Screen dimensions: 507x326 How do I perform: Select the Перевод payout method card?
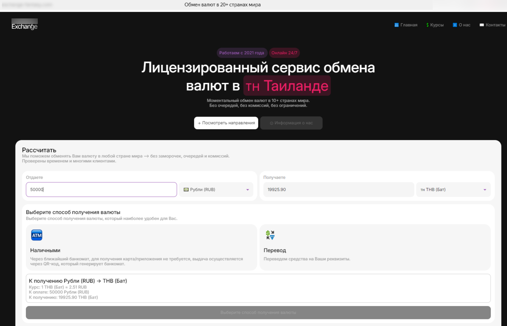pos(375,247)
